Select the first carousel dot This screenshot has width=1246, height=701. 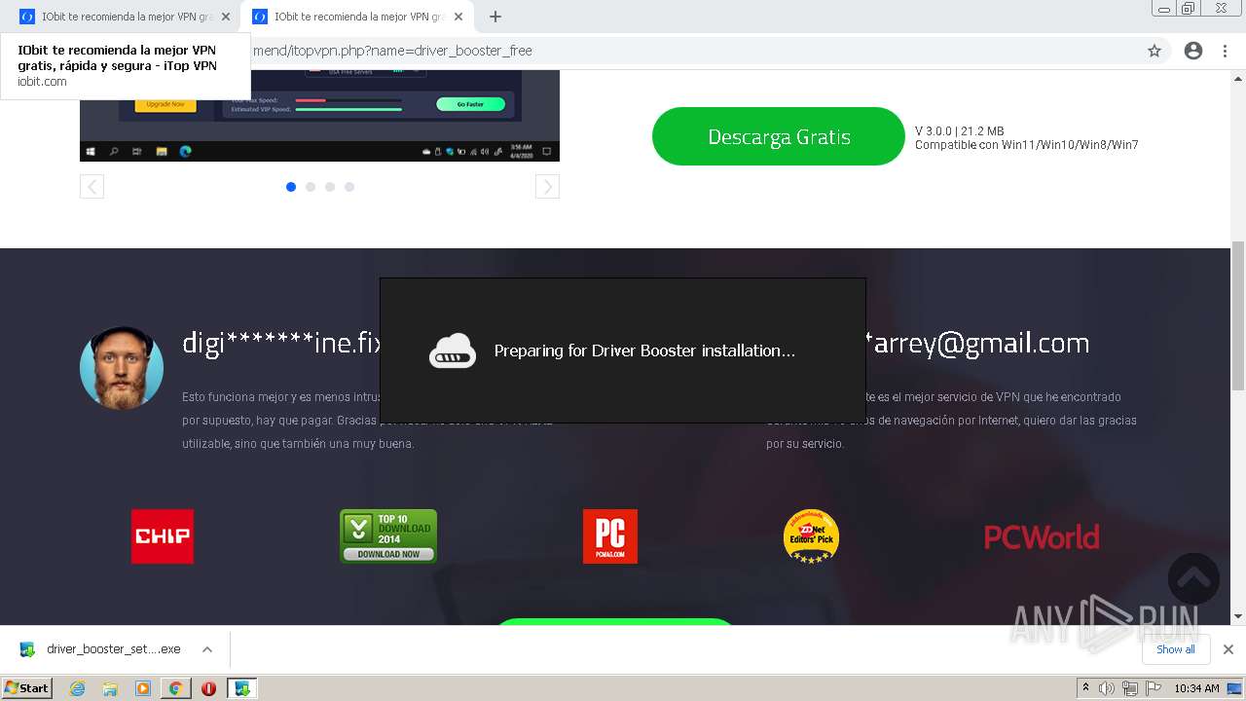[291, 187]
